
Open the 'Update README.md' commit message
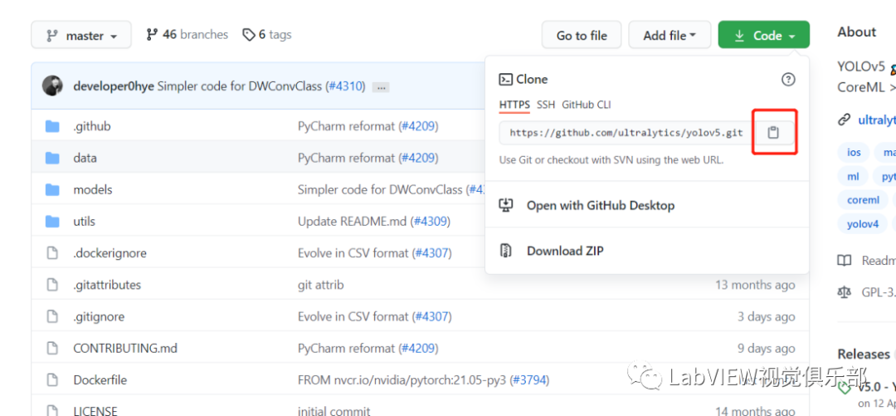point(353,221)
